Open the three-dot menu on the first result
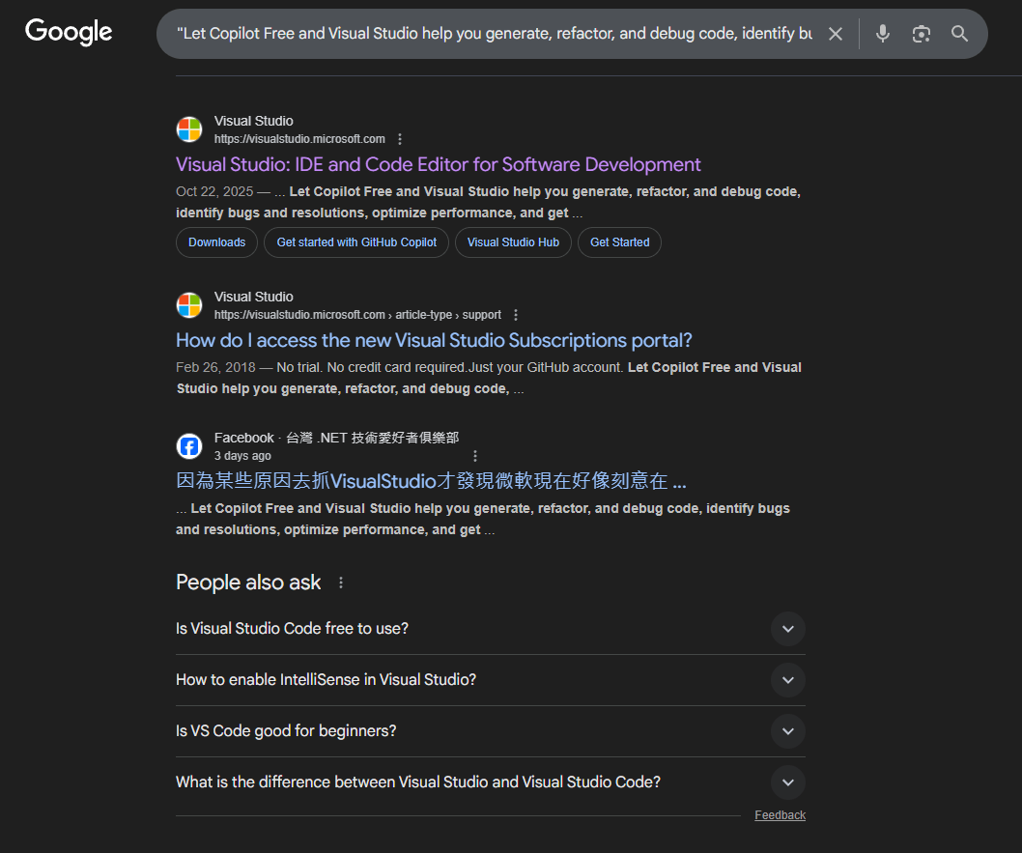This screenshot has height=853, width=1022. click(x=400, y=138)
